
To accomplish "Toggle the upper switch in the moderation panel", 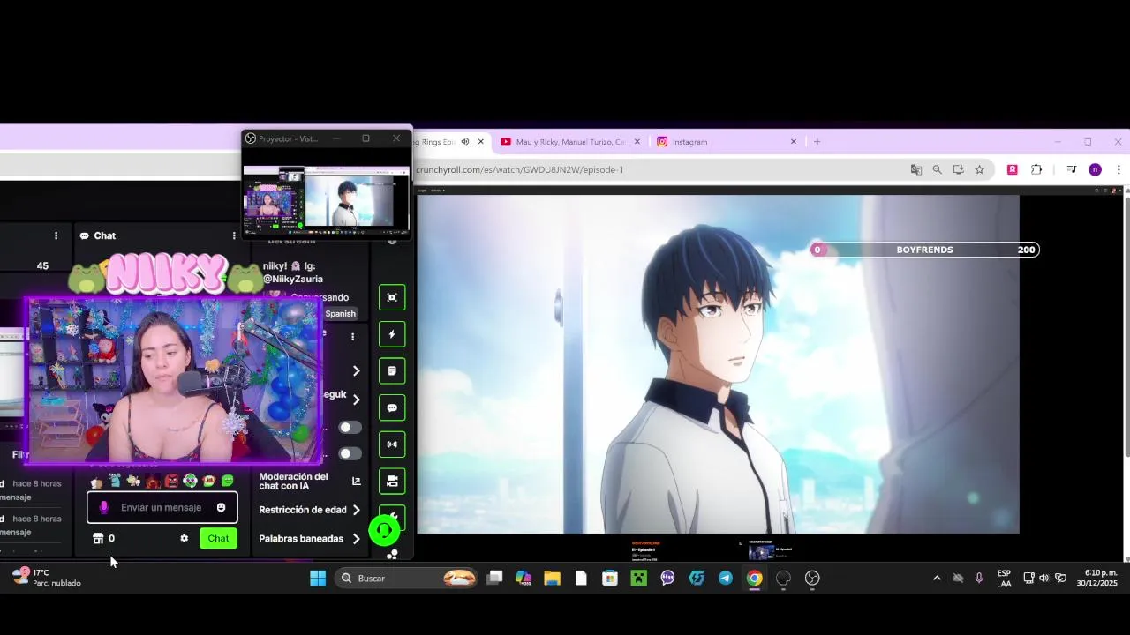I will (x=350, y=428).
